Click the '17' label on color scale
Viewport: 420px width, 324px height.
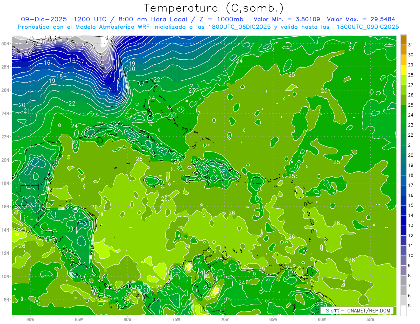click(411, 185)
